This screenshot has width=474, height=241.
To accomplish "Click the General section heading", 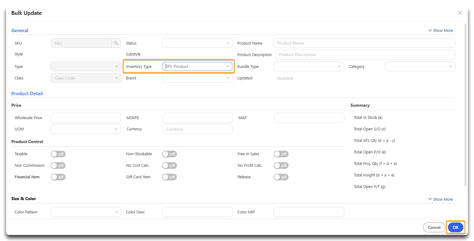I will pyautogui.click(x=20, y=30).
